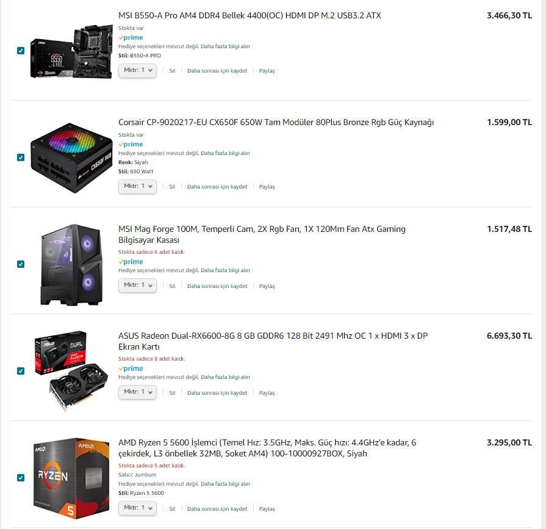Screen dimensions: 546x529
Task: Click prime badge under MSI B550-A Pro
Action: [x=131, y=37]
